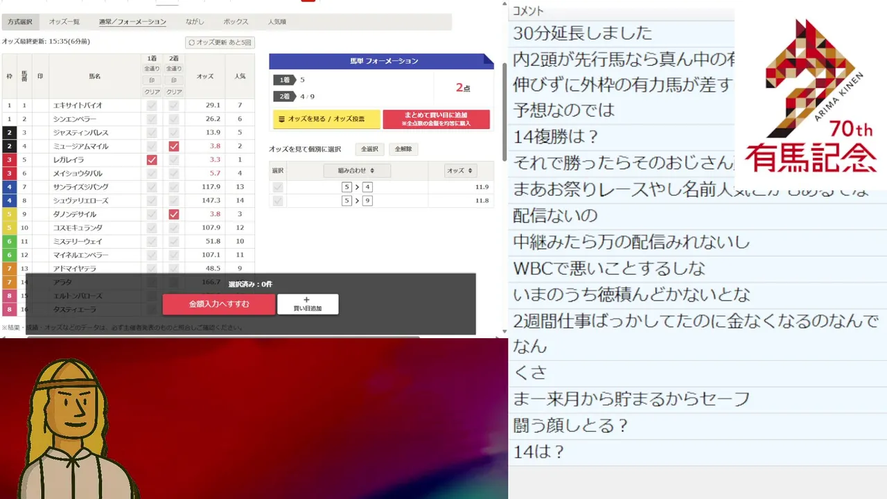Click 買い目追加 plus button
887x499 pixels.
click(308, 304)
